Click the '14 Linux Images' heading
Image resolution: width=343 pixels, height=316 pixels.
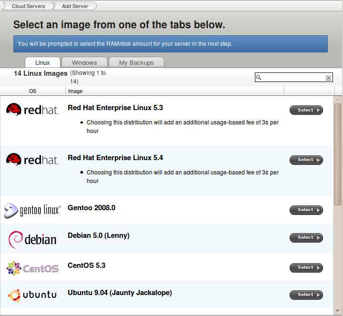(x=40, y=73)
